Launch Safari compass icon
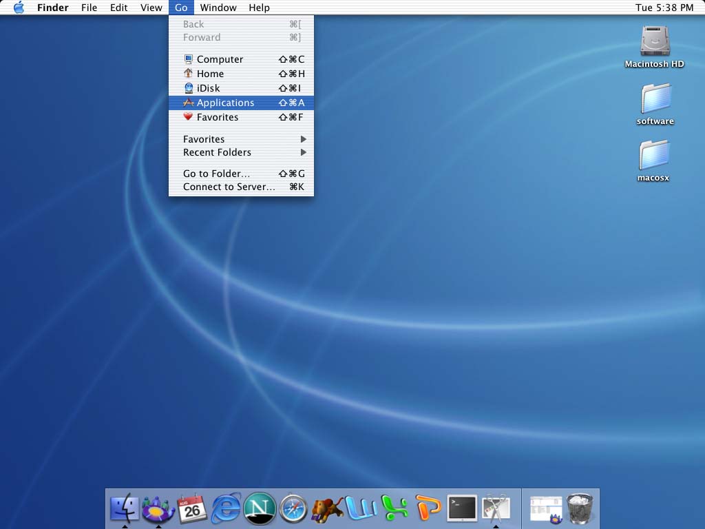 [293, 509]
